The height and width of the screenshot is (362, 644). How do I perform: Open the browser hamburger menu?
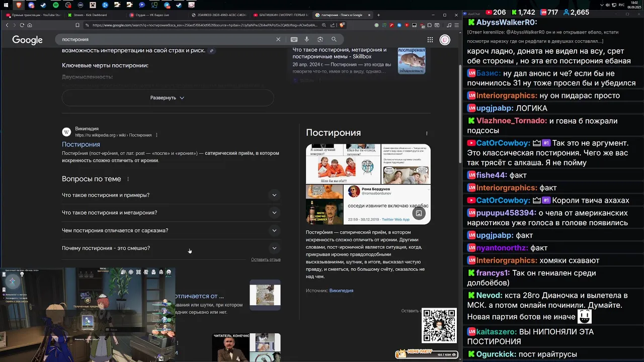(456, 25)
